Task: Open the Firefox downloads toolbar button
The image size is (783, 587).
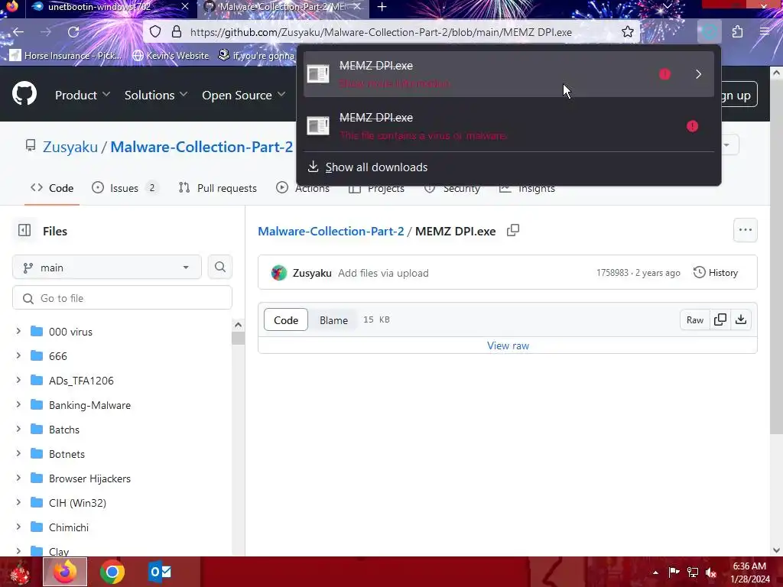Action: click(x=710, y=32)
